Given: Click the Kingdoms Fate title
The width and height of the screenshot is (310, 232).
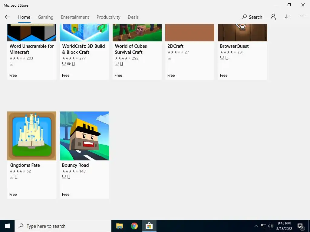Looking at the screenshot, I should point(25,165).
